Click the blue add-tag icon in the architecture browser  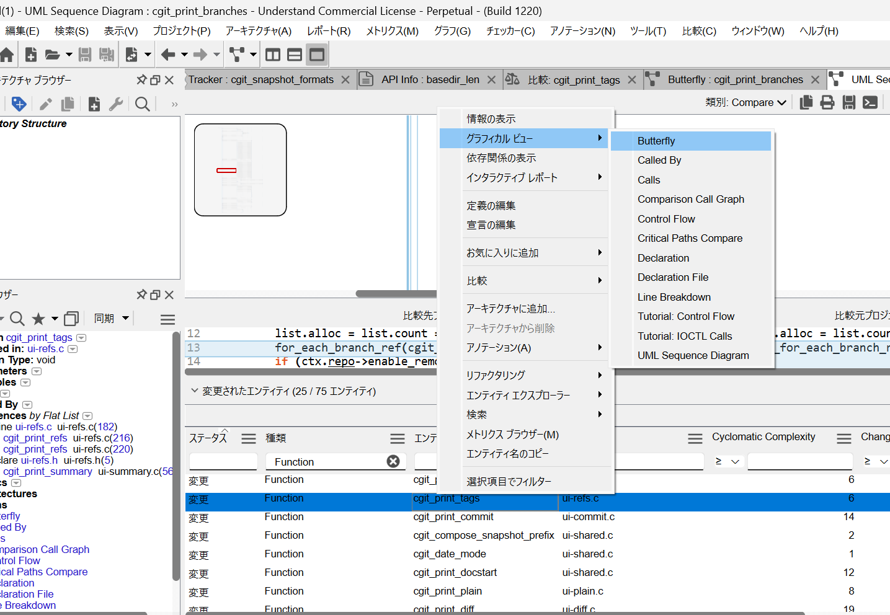19,104
